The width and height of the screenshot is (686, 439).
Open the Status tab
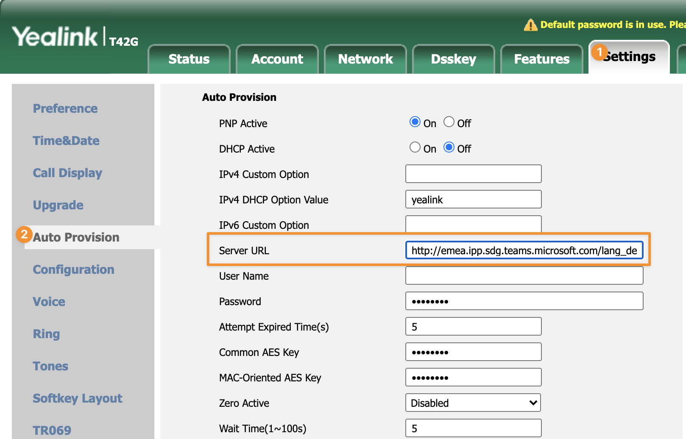[189, 59]
